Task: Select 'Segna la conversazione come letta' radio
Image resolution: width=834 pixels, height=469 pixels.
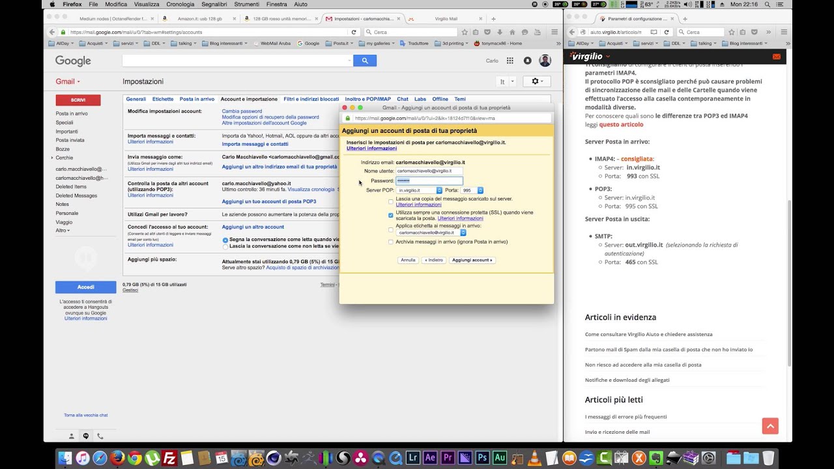Action: point(225,240)
